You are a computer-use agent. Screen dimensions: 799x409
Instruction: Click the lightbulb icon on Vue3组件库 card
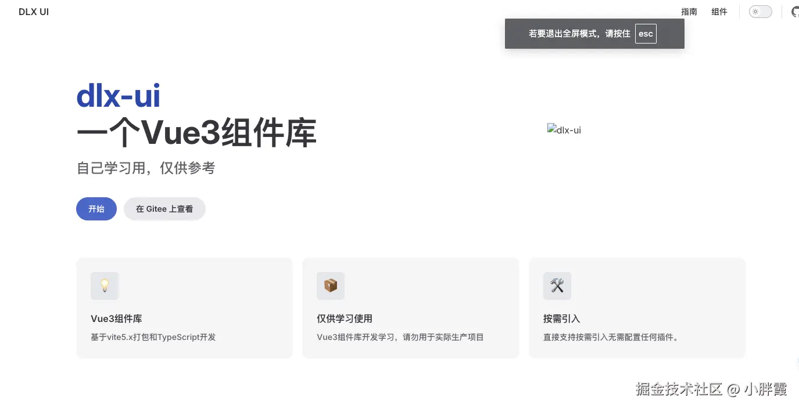click(x=105, y=286)
